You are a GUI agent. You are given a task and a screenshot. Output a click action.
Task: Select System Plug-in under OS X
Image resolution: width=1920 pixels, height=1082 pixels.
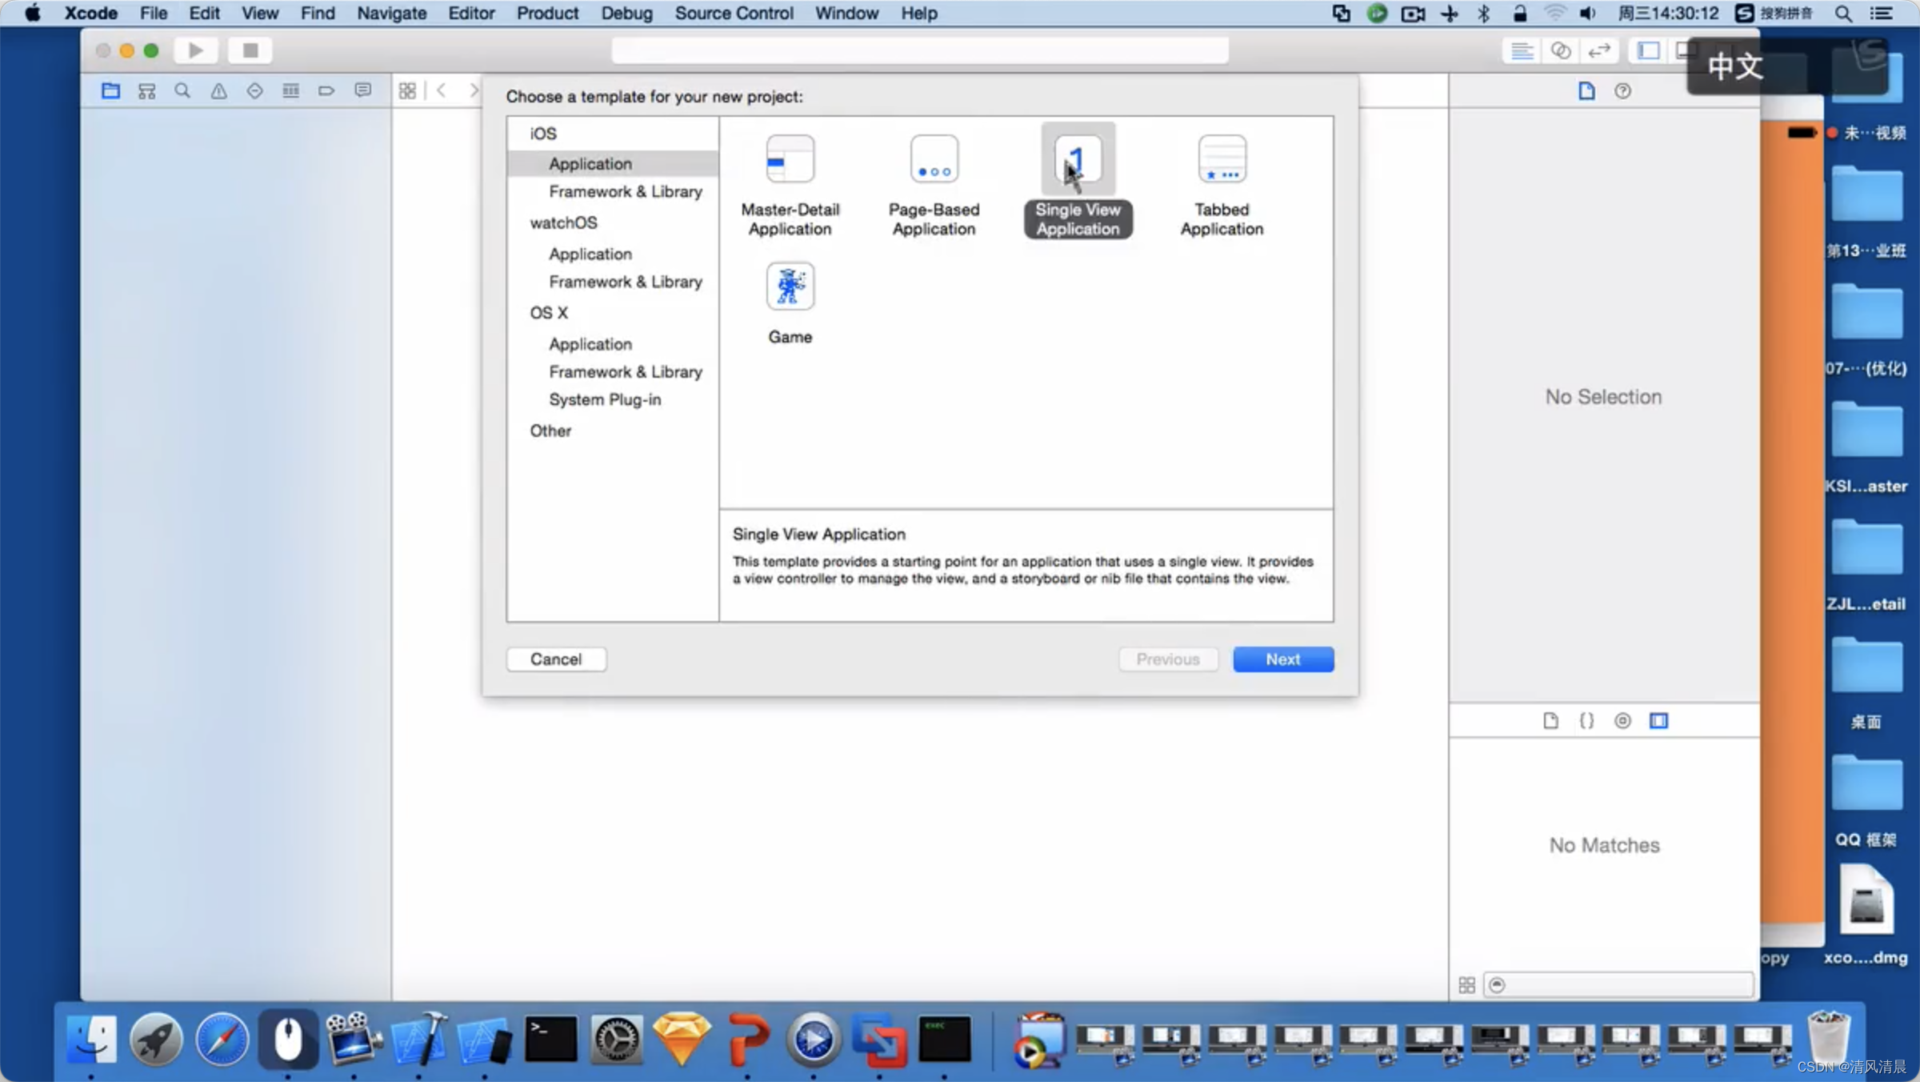(605, 399)
